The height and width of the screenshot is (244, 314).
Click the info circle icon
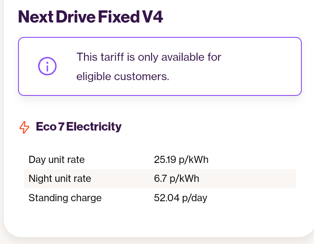(x=47, y=66)
